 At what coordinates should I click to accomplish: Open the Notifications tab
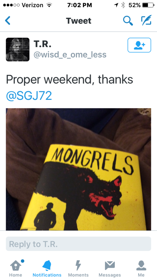[47, 268]
